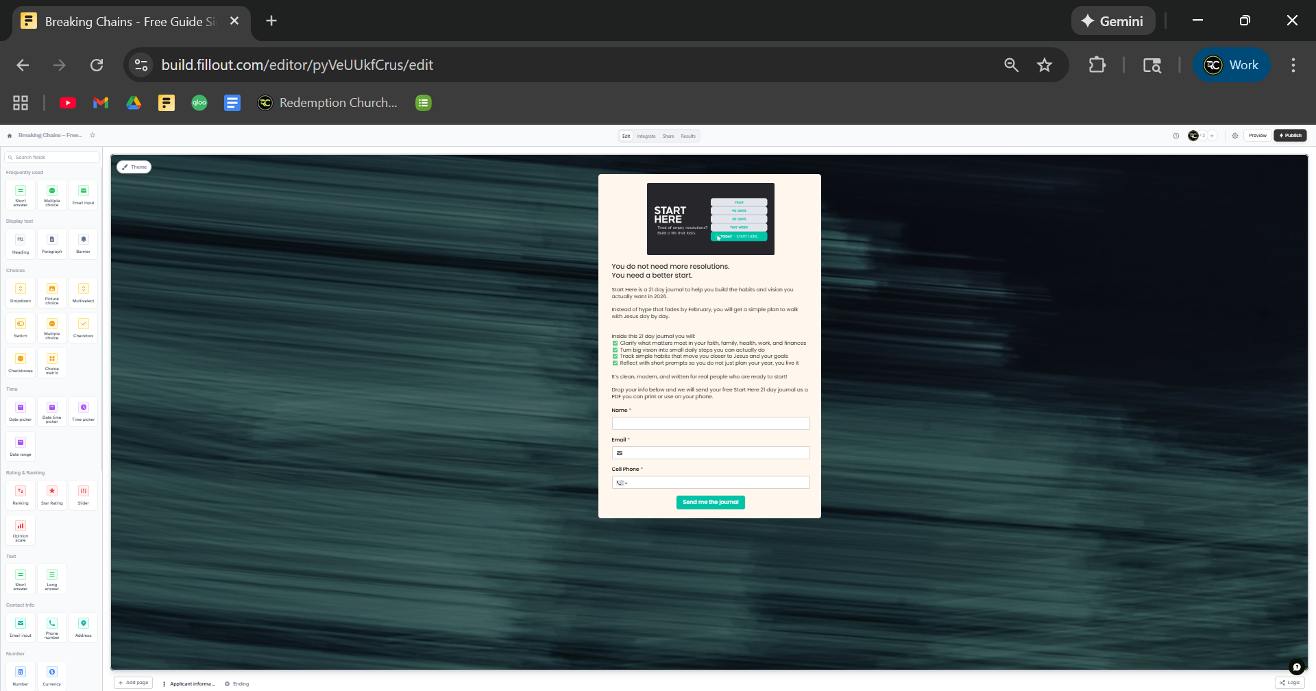Switch to the Integrate tab

point(646,136)
